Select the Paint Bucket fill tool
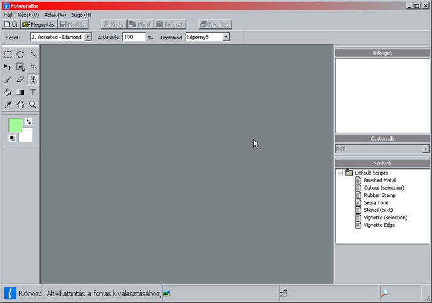Viewport: 432px width, 303px height. point(8,92)
